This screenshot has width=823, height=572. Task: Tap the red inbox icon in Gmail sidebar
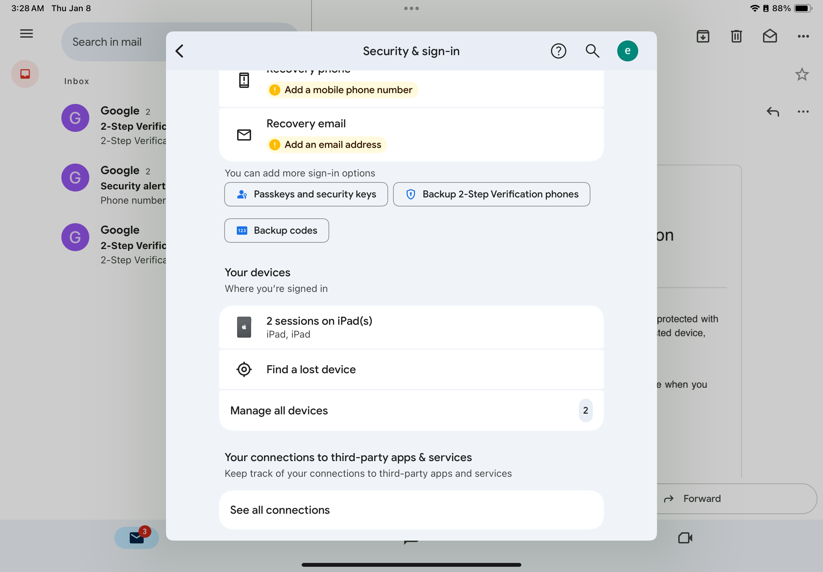[x=25, y=74]
